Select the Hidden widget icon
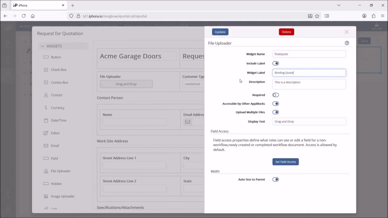This screenshot has height=218, width=388. click(x=46, y=183)
